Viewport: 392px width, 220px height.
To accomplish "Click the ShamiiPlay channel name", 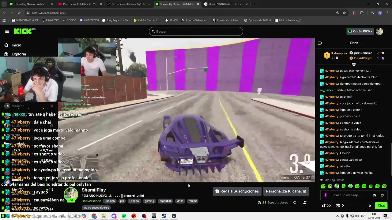I will 94,190.
